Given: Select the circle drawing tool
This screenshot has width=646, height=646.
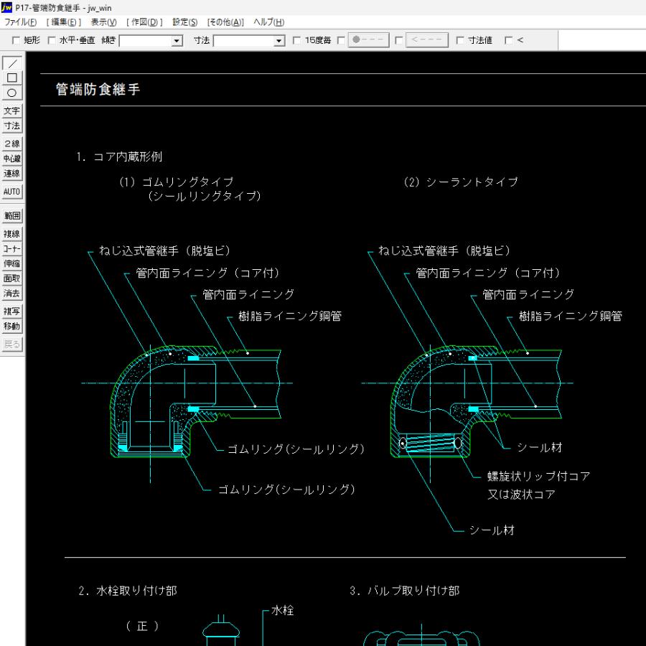Looking at the screenshot, I should (12, 93).
